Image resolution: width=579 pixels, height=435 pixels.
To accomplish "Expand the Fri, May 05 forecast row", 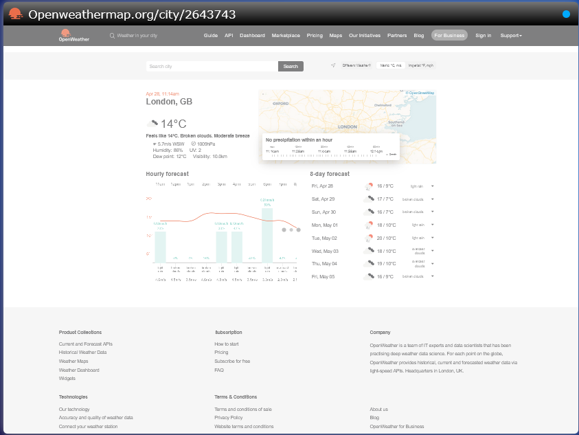I will pyautogui.click(x=433, y=276).
